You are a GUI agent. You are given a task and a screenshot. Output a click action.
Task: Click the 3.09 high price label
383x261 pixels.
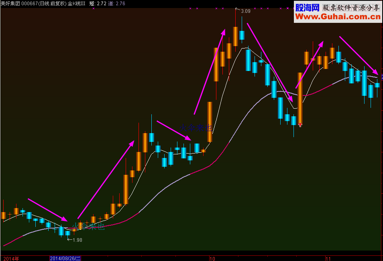click(x=245, y=11)
